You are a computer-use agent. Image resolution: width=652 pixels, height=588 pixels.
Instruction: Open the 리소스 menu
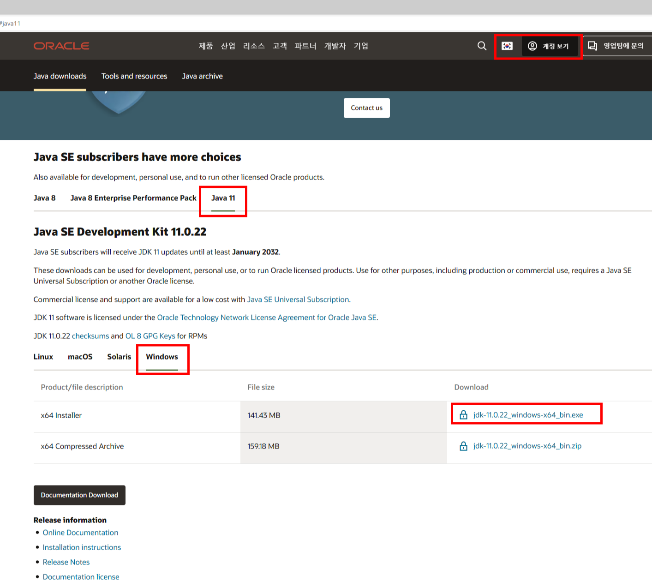click(254, 46)
